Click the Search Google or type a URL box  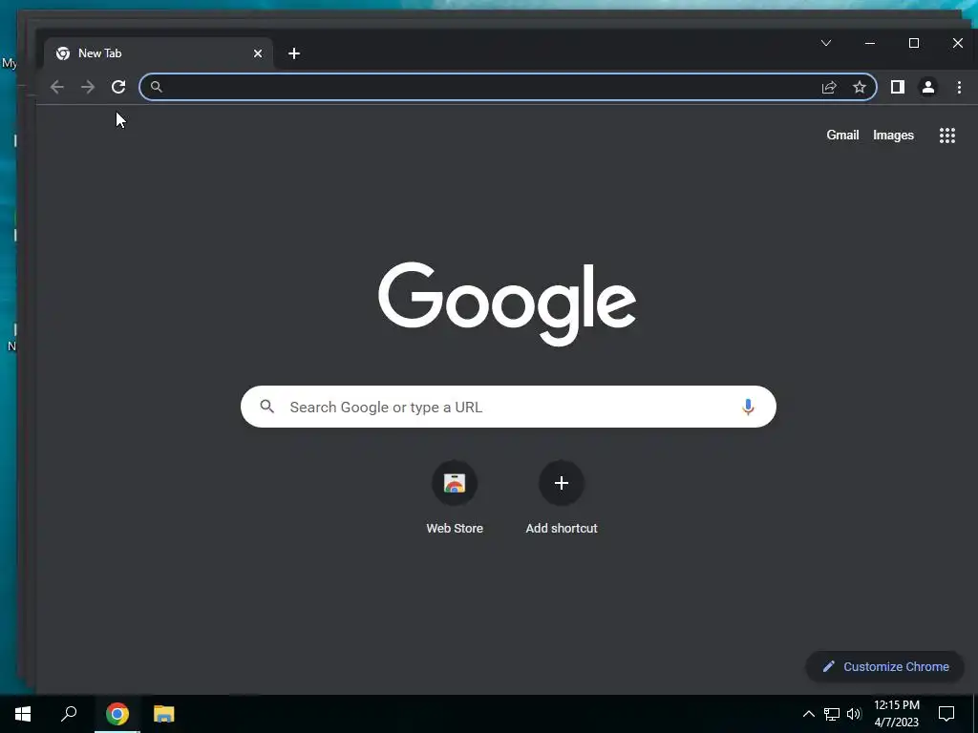[508, 407]
